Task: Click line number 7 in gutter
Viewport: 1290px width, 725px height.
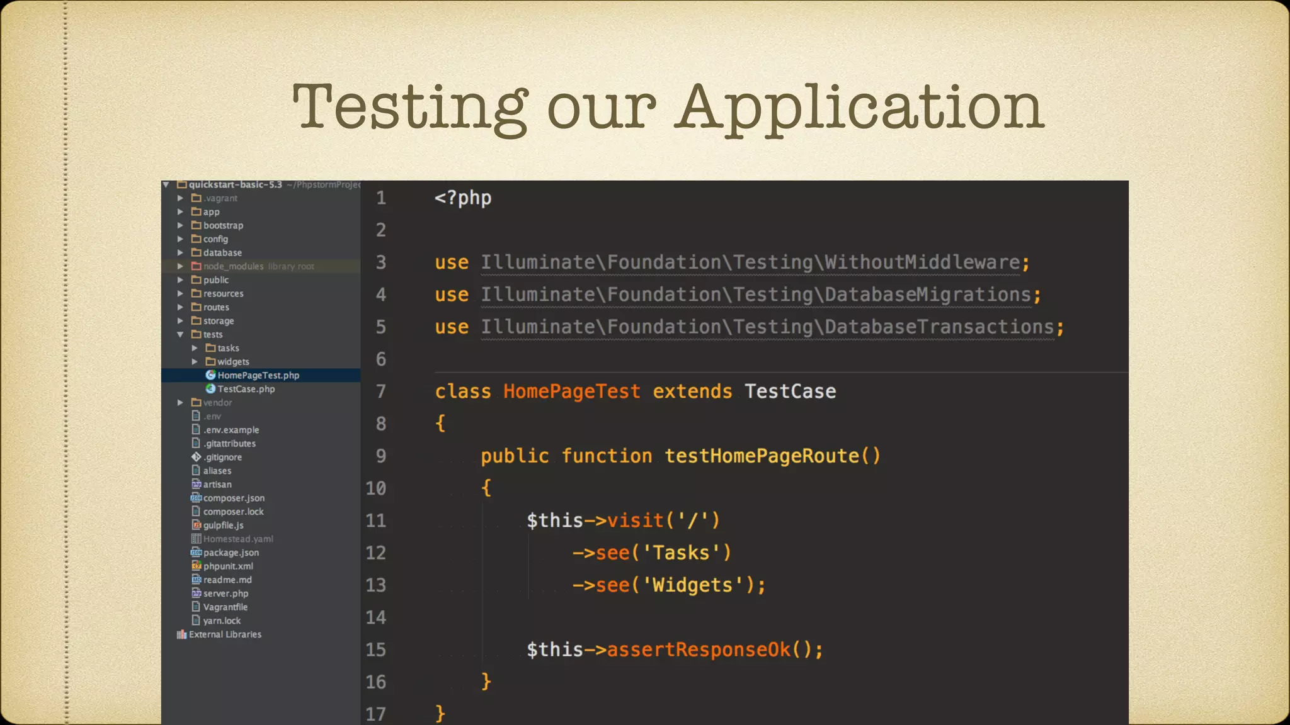Action: coord(381,391)
